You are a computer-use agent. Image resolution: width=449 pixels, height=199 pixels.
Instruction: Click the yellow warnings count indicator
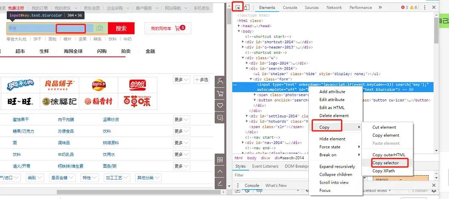(413, 8)
